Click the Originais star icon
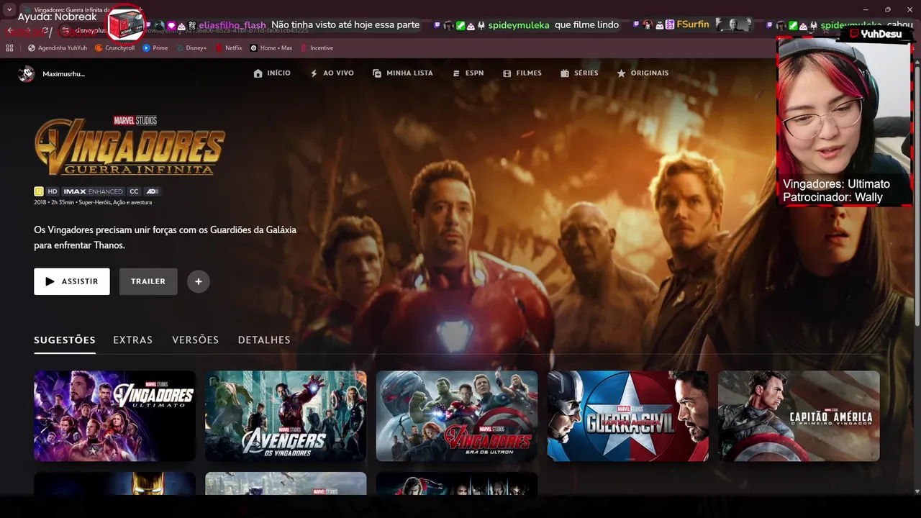 [x=621, y=73]
